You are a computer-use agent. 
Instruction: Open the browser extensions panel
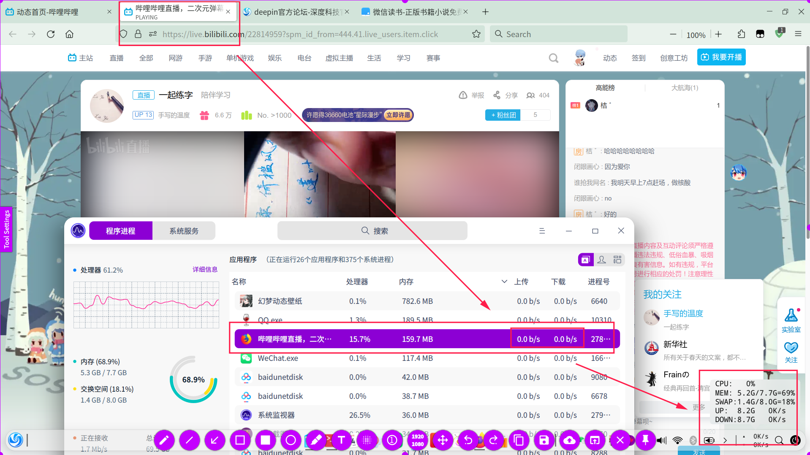tap(741, 34)
